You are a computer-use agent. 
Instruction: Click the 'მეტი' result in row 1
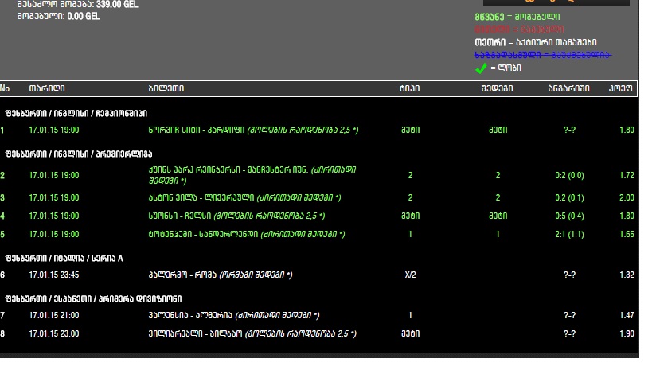(x=498, y=130)
